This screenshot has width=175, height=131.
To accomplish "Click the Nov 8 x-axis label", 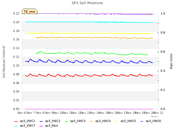I will tap(40, 113).
